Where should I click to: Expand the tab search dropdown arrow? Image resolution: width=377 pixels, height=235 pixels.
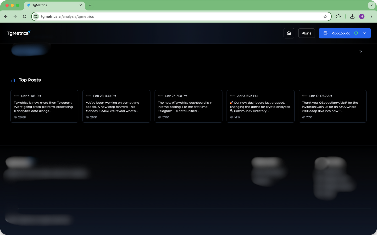[x=372, y=5]
